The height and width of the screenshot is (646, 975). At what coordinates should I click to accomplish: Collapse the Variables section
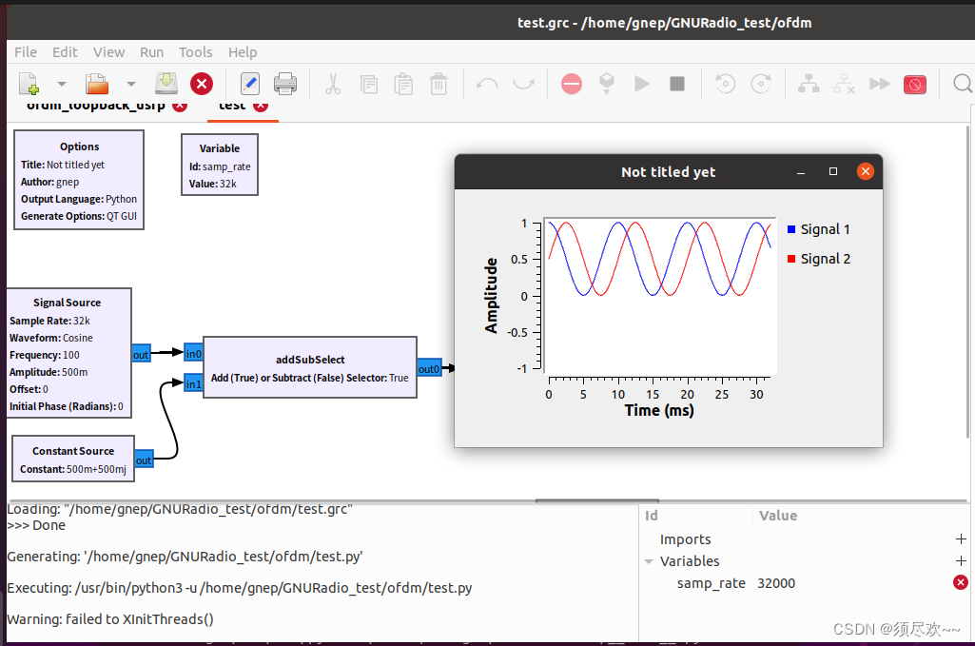point(650,561)
